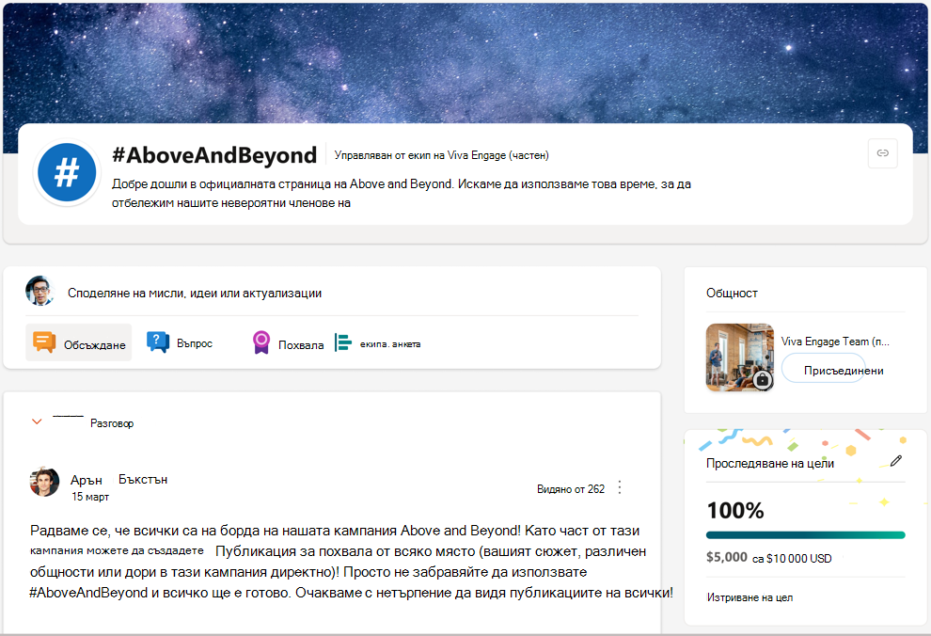Click the 100% goal progress value

click(x=735, y=510)
